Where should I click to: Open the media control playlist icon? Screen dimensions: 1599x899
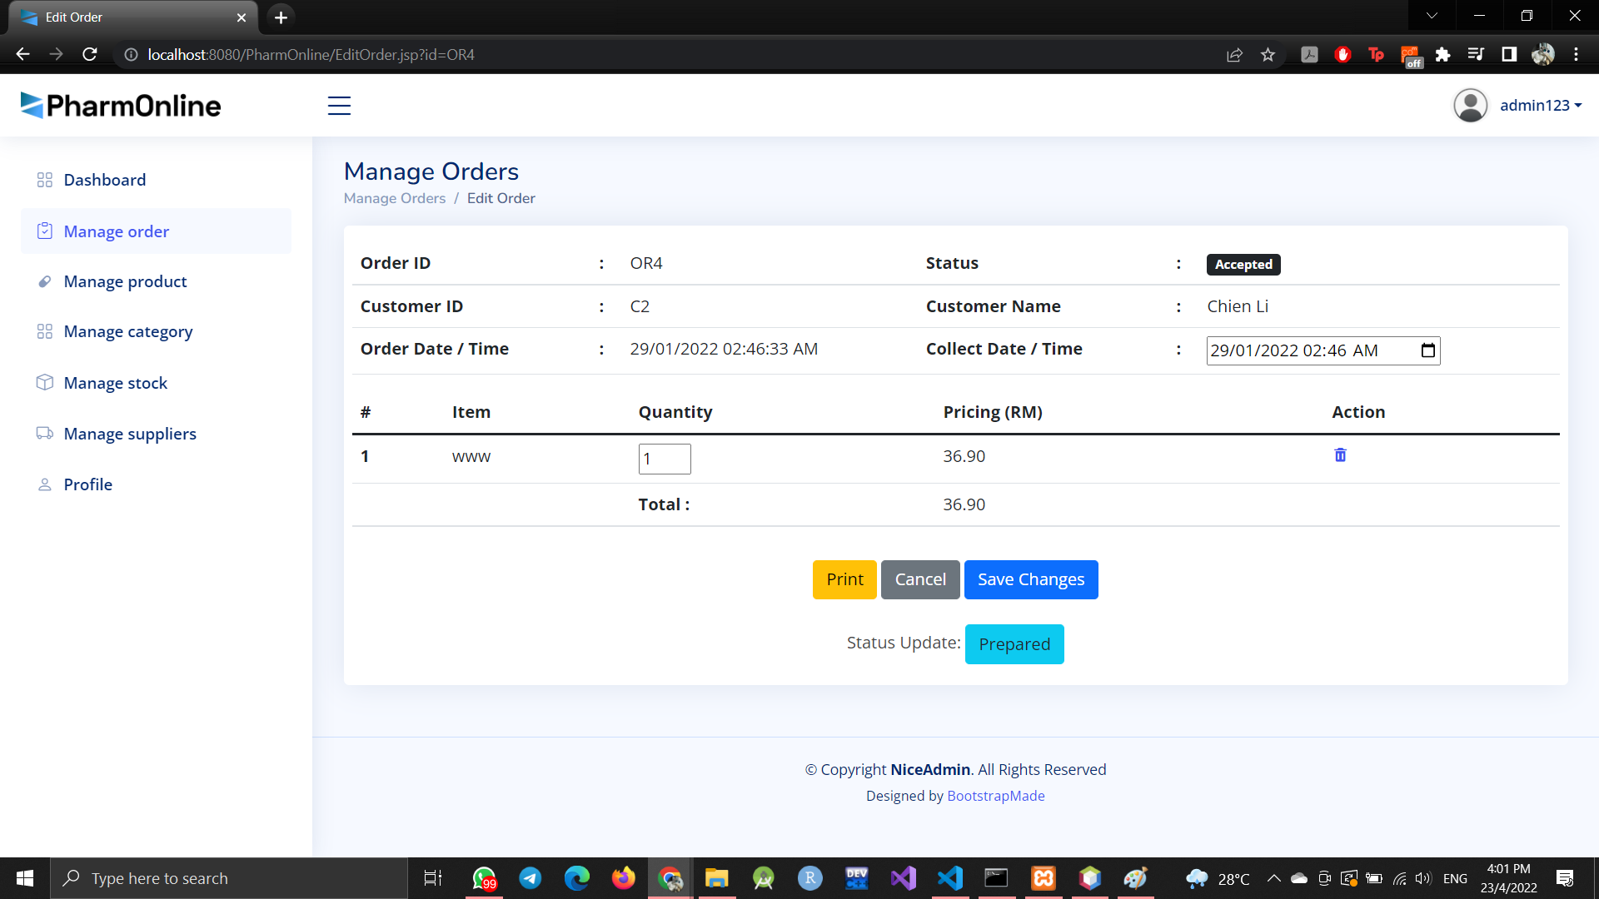point(1476,55)
